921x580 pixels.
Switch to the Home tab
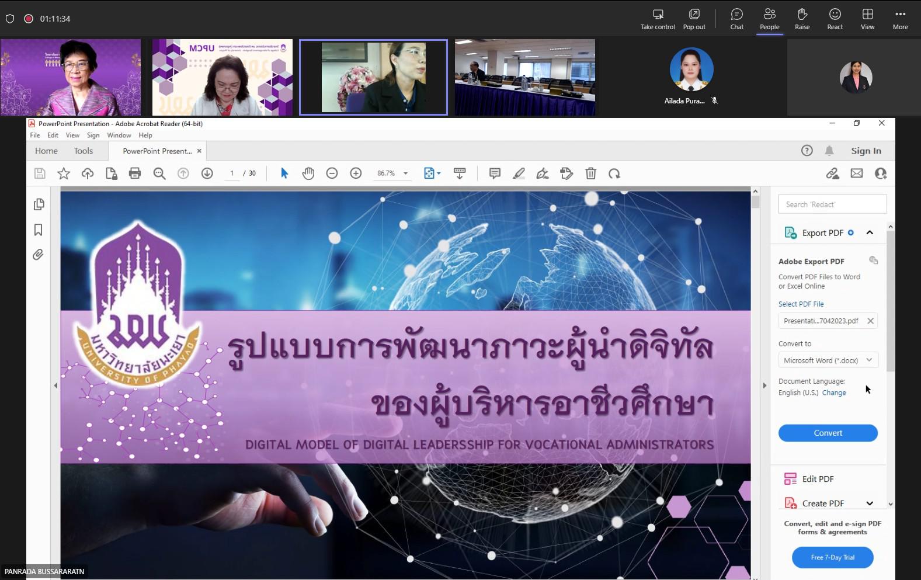(46, 151)
